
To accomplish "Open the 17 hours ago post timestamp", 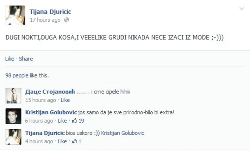I will click(45, 20).
